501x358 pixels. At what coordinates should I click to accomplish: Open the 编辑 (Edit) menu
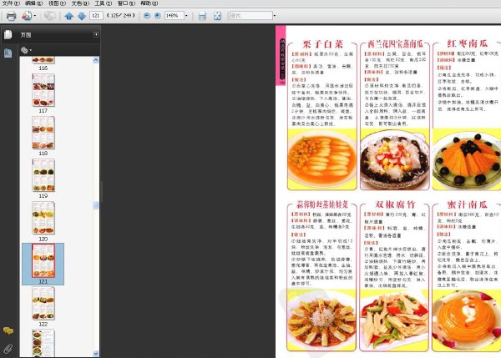pos(34,3)
